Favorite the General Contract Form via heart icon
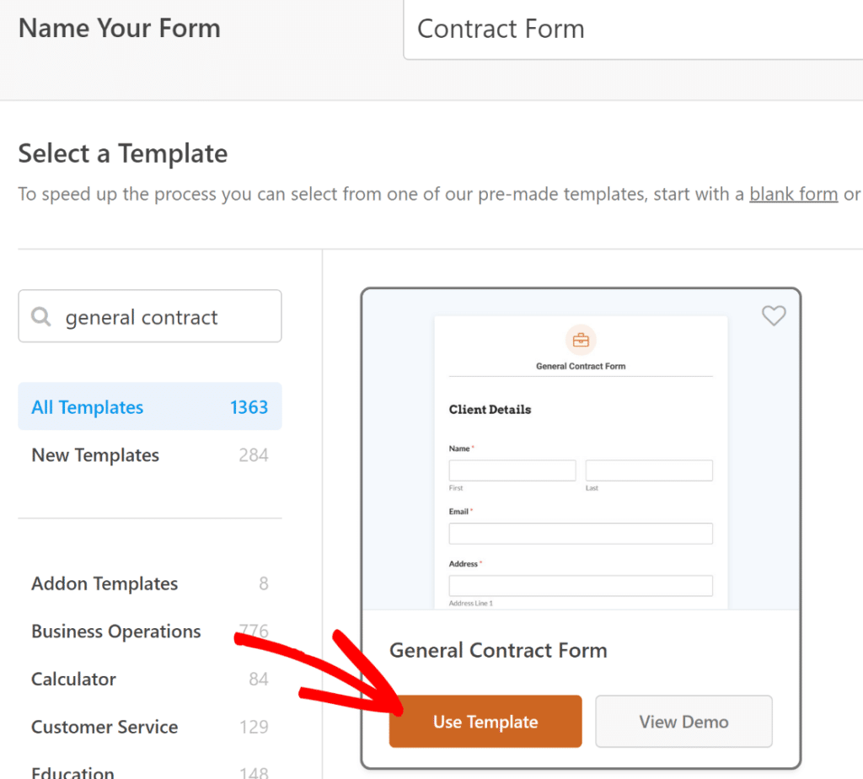The image size is (863, 779). pyautogui.click(x=774, y=316)
